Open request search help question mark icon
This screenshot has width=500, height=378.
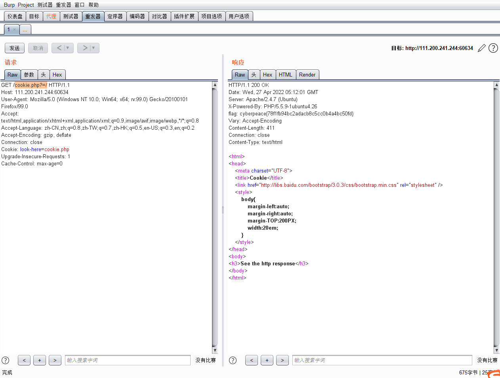(x=6, y=360)
